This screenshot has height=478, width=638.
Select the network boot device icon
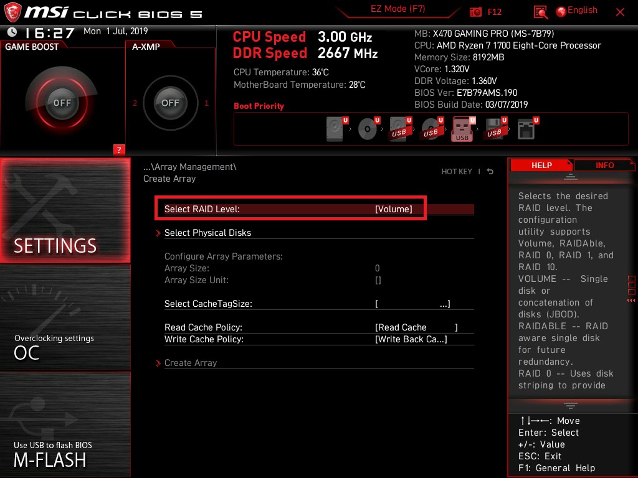coord(526,129)
